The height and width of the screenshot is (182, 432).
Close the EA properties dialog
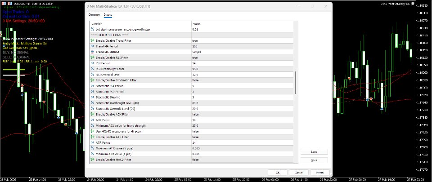point(325,6)
